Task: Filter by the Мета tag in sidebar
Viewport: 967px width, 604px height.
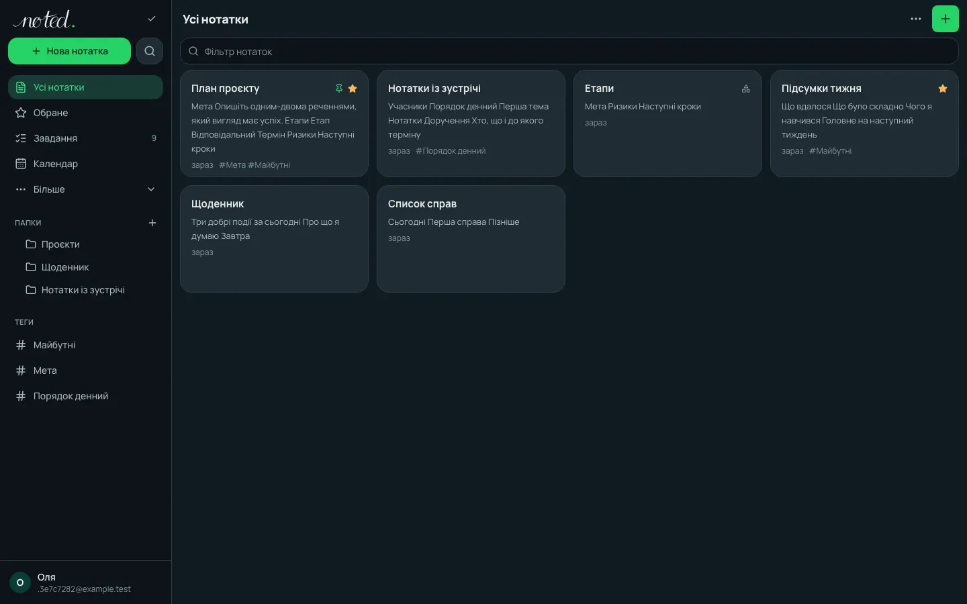Action: [85, 370]
